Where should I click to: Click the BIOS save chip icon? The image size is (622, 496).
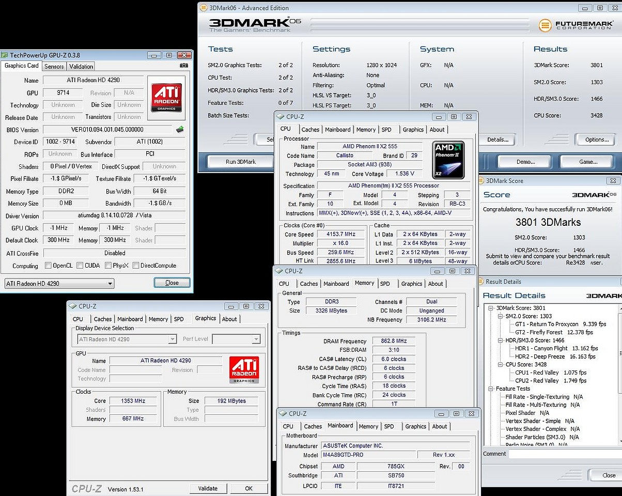[179, 129]
